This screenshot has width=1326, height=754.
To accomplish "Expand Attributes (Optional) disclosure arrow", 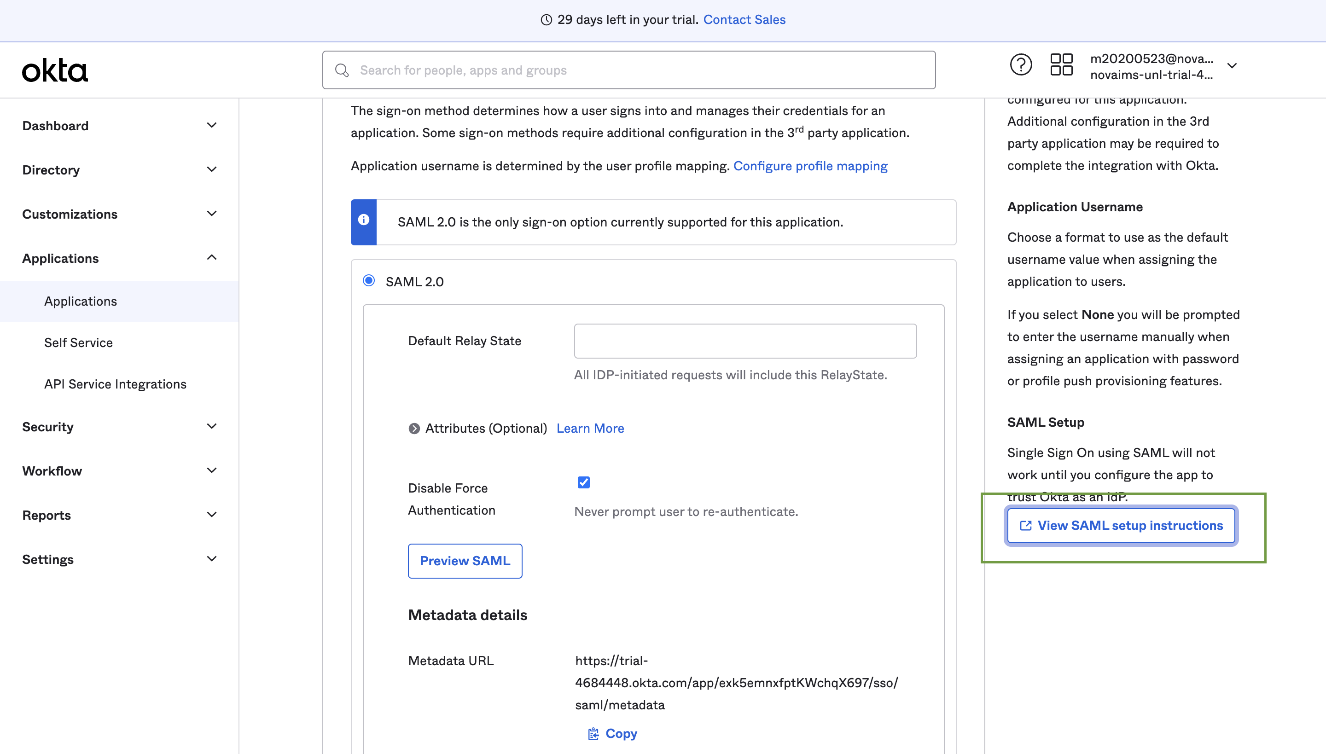I will [x=414, y=428].
